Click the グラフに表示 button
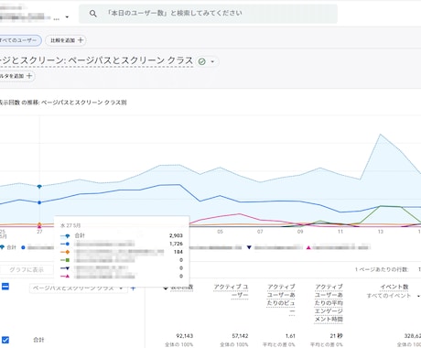This screenshot has width=421, height=348. coord(27,270)
